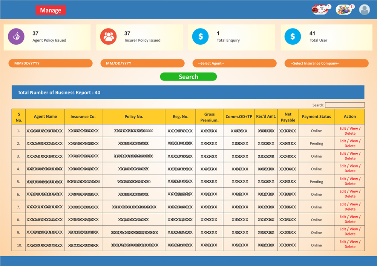This screenshot has height=266, width=377.
Task: Click the Total Enquiry dollar icon
Action: tap(200, 37)
